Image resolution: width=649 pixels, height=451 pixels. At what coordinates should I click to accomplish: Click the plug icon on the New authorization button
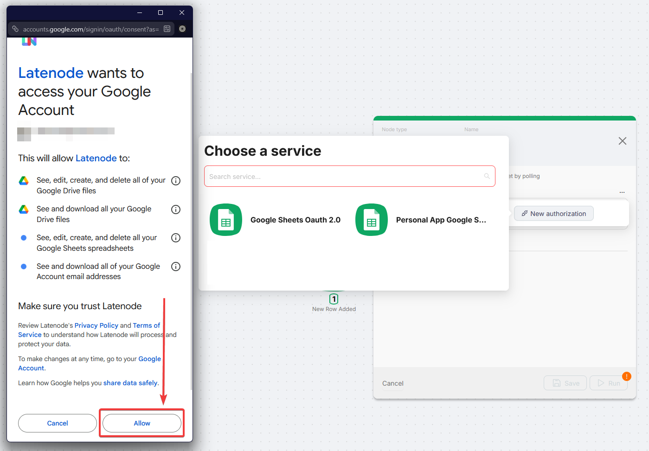coord(525,213)
